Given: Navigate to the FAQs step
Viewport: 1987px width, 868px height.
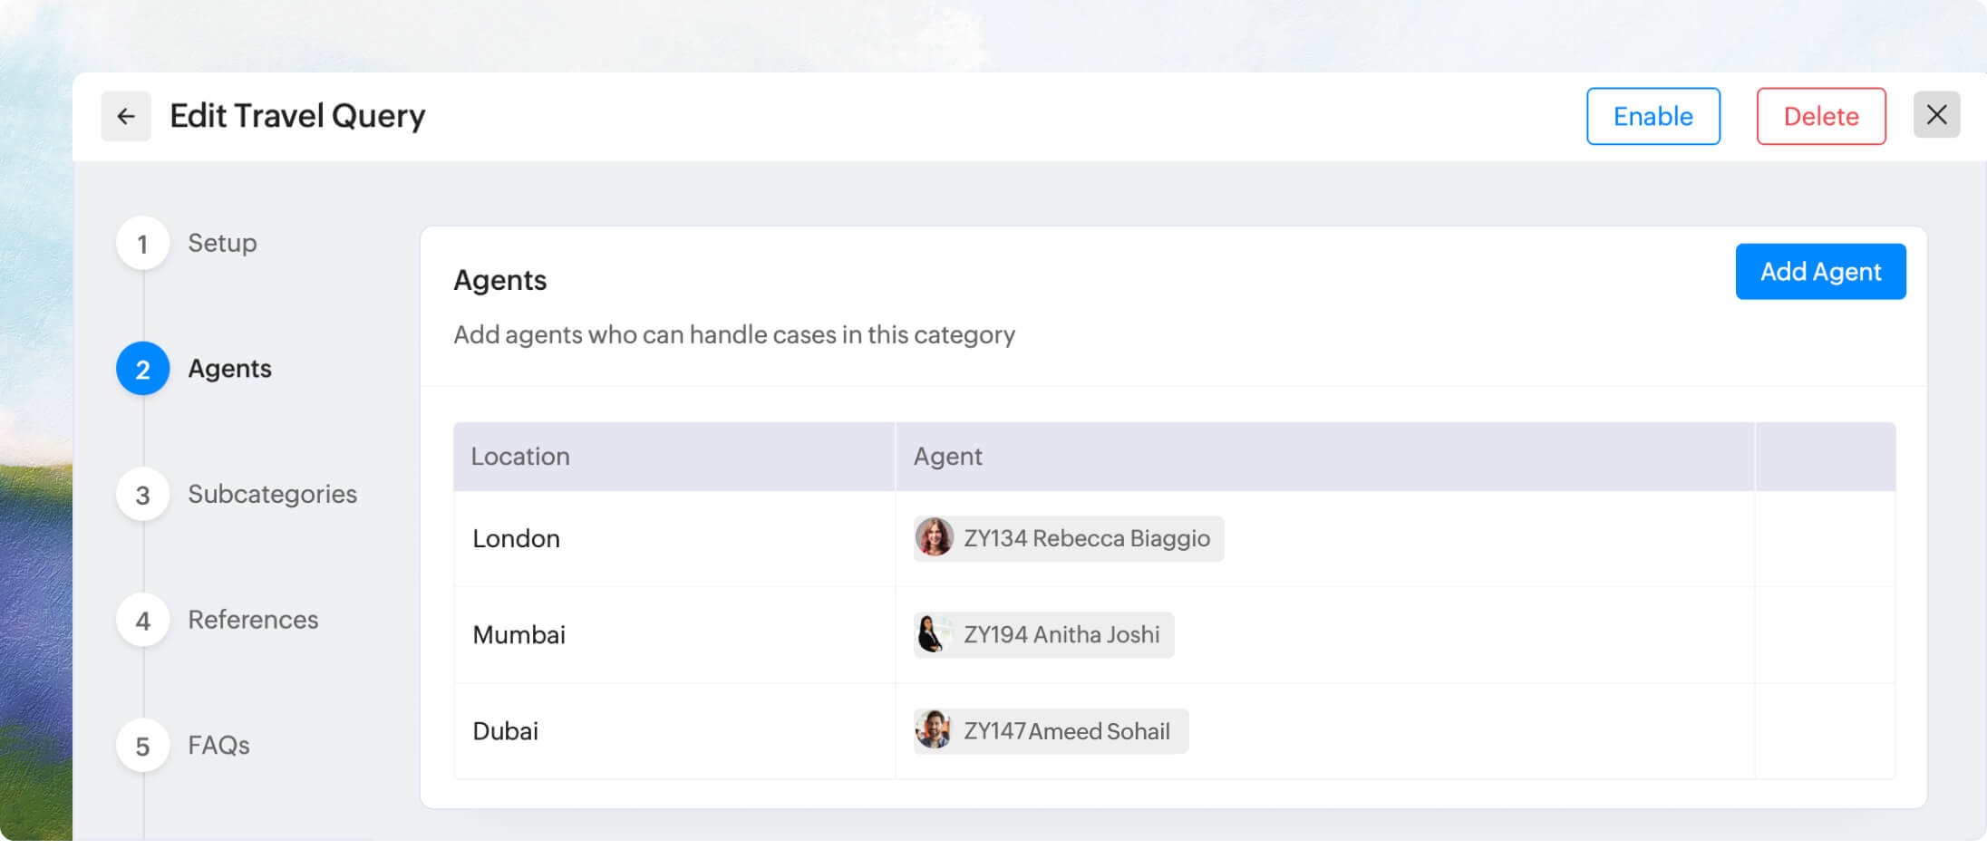Looking at the screenshot, I should click(x=218, y=745).
